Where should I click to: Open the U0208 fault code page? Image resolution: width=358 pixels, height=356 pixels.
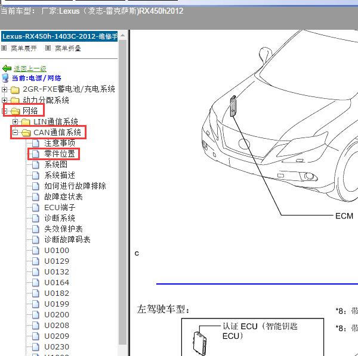coord(57,325)
